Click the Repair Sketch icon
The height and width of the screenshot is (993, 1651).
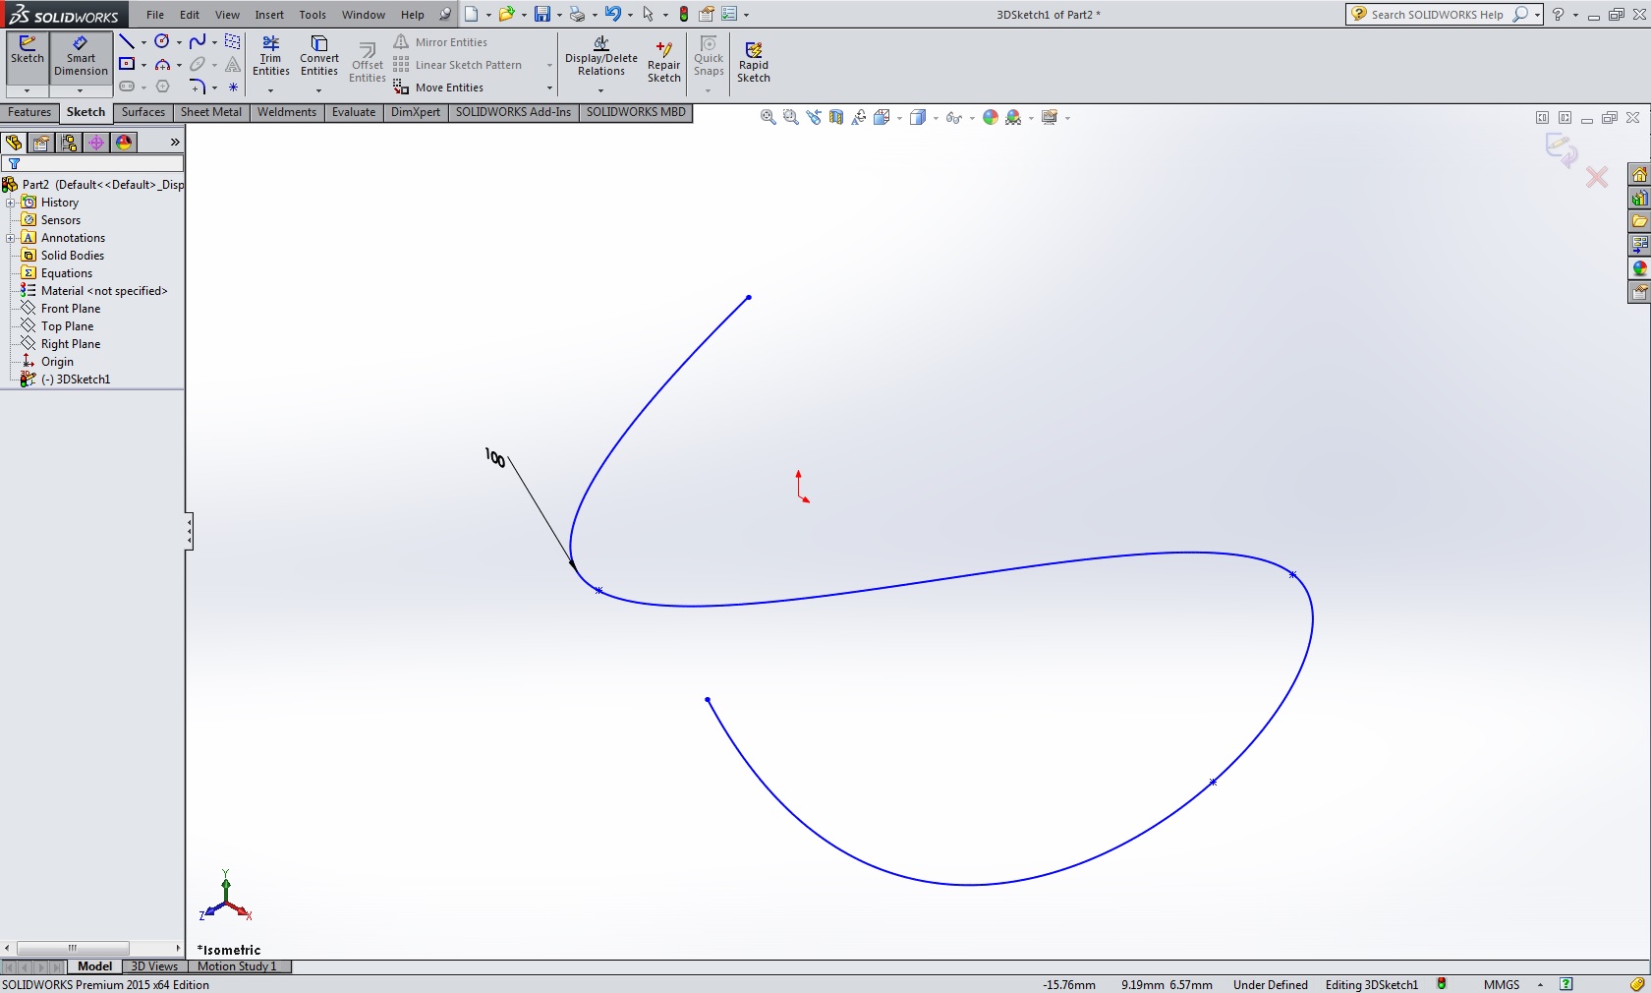click(663, 61)
